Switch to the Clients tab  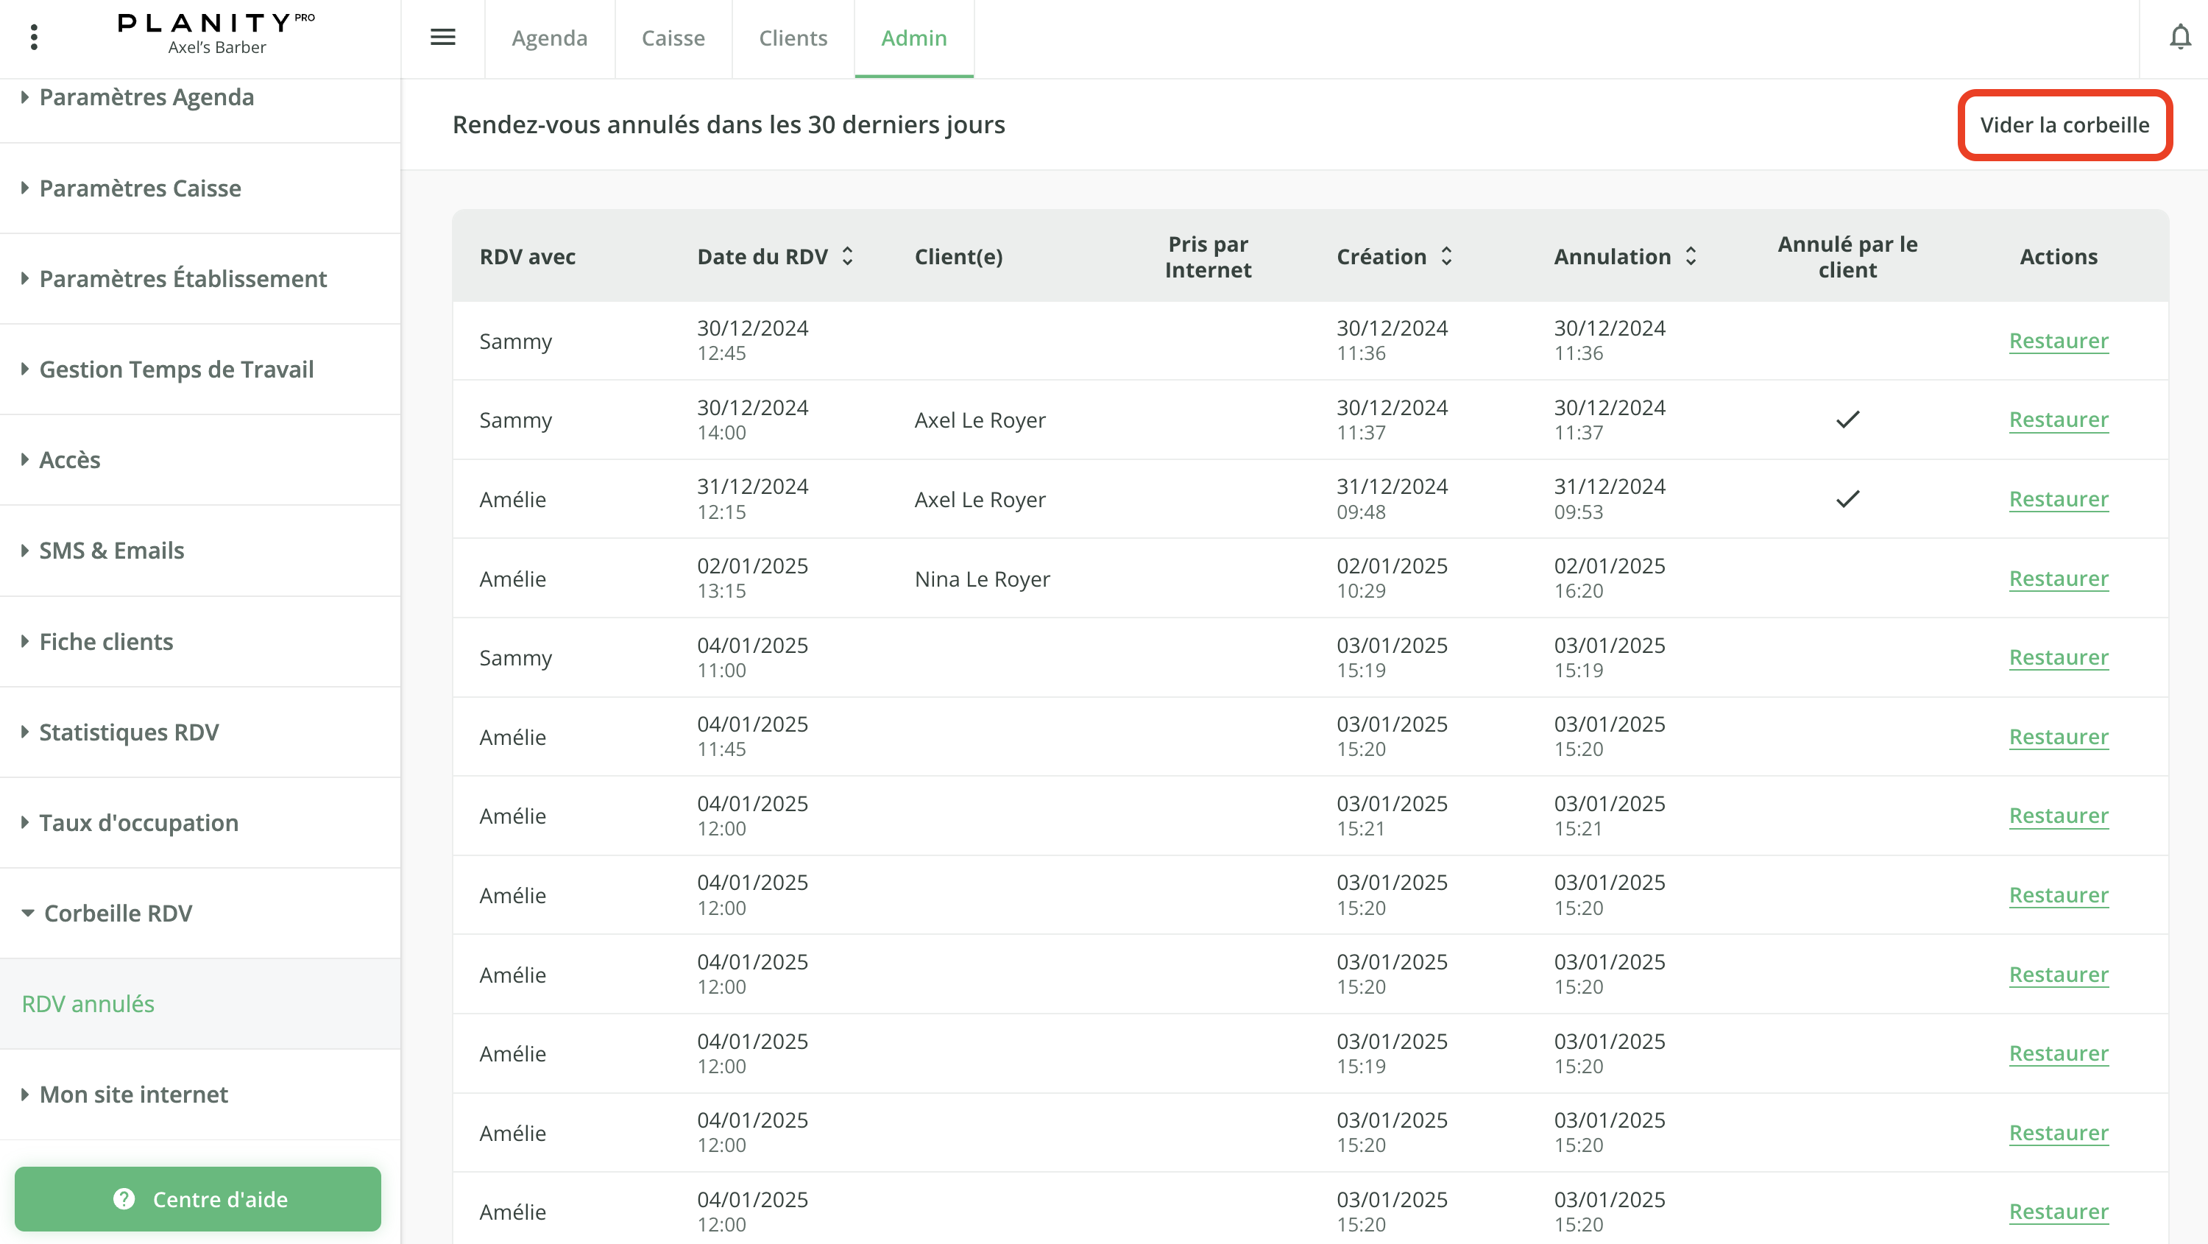tap(793, 38)
